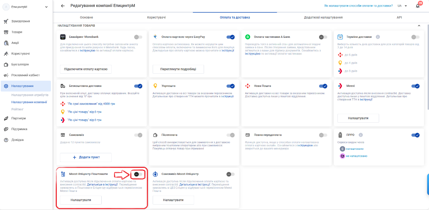This screenshot has width=429, height=210.
Task: Toggle Meest delivery switch
Action: [x=415, y=86]
